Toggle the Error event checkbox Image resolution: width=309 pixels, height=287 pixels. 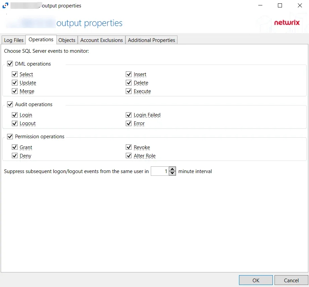[129, 123]
